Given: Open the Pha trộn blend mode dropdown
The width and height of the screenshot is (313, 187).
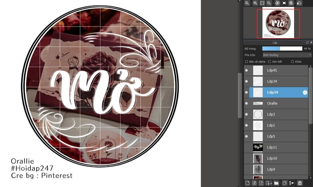Looking at the screenshot, I should (287, 55).
